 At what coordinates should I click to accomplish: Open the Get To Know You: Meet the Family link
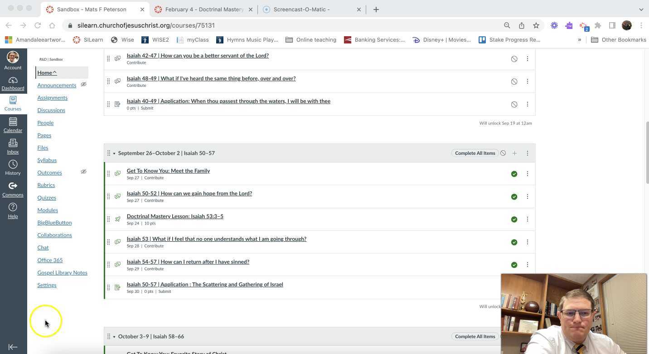(168, 171)
